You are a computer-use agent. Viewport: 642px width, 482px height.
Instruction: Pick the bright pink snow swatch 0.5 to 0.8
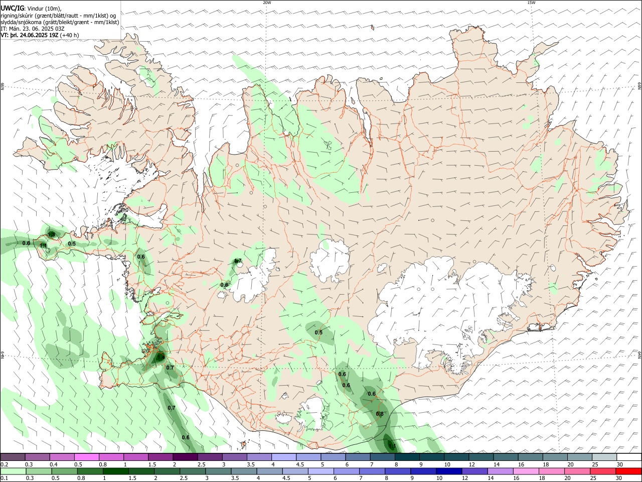click(86, 457)
